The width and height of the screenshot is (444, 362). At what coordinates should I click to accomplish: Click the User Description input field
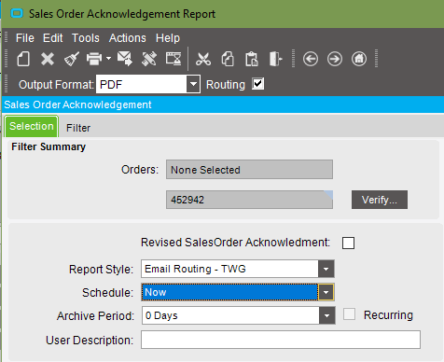point(281,340)
